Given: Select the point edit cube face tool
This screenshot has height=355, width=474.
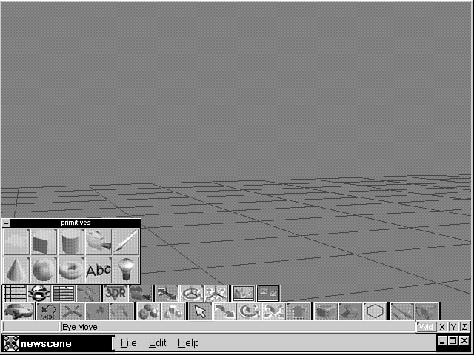Looking at the screenshot, I should pyautogui.click(x=326, y=311).
